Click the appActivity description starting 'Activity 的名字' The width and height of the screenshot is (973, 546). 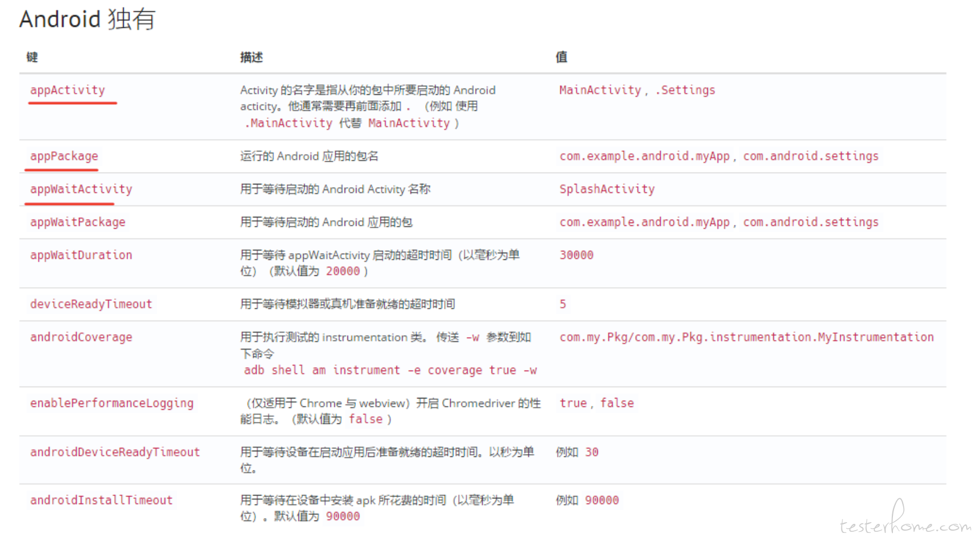pos(368,106)
